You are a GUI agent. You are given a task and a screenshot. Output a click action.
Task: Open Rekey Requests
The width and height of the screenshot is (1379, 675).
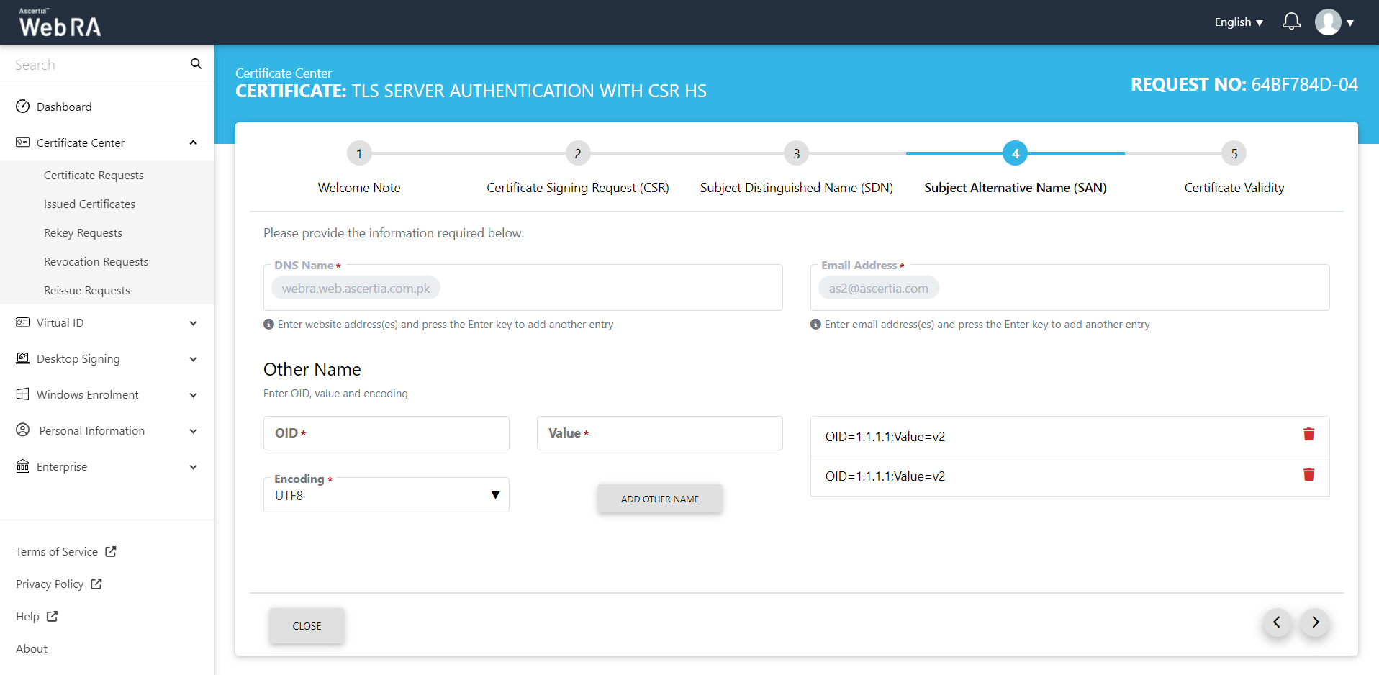tap(83, 232)
